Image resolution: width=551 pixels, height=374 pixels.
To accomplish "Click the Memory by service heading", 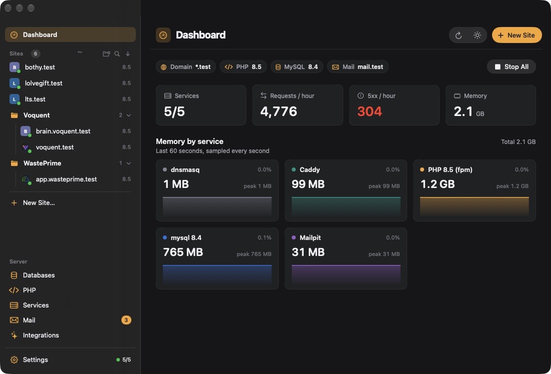I will coord(190,141).
